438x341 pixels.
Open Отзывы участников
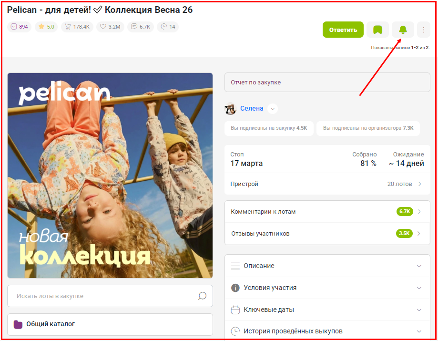coord(327,234)
